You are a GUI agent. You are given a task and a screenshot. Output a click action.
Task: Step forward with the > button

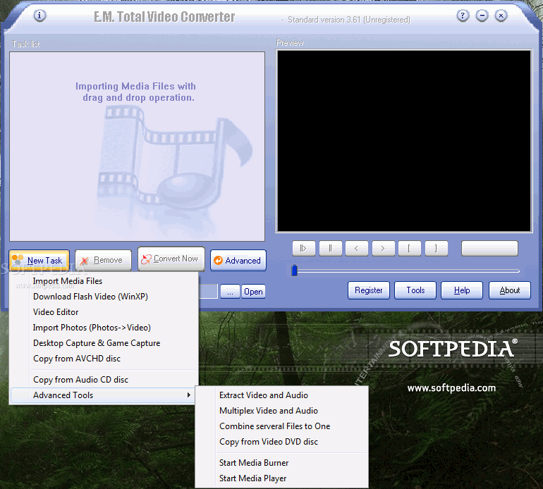(x=384, y=248)
